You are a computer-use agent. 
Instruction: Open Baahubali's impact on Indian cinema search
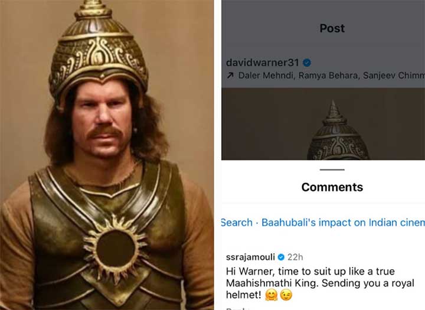pos(343,223)
